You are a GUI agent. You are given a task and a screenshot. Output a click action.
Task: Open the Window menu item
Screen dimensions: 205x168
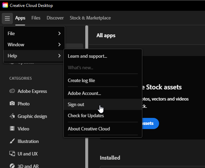click(34, 45)
